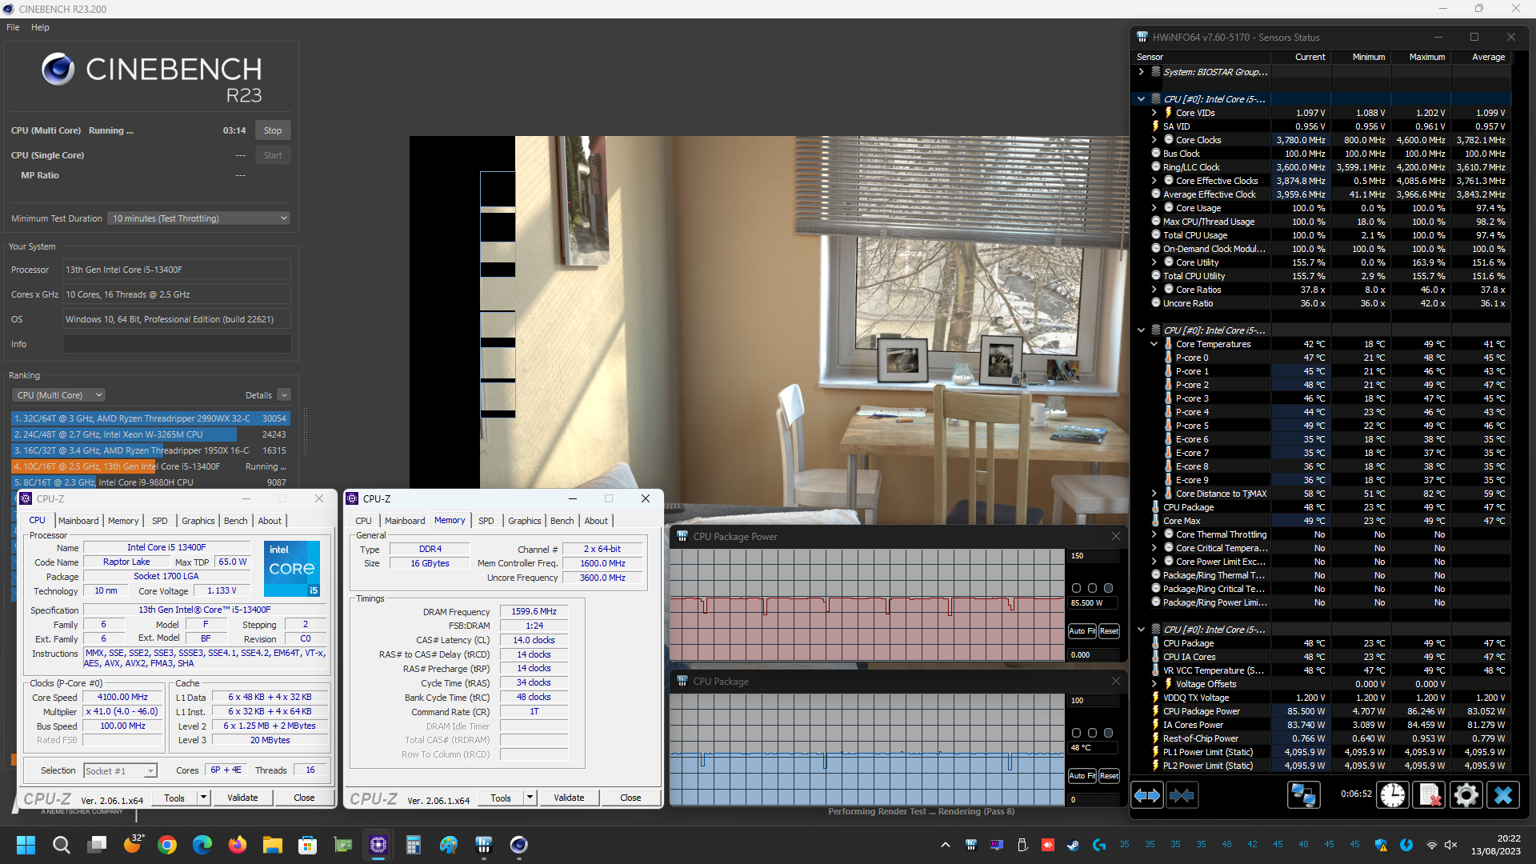
Task: Open Paint from taskbar
Action: pos(449,845)
